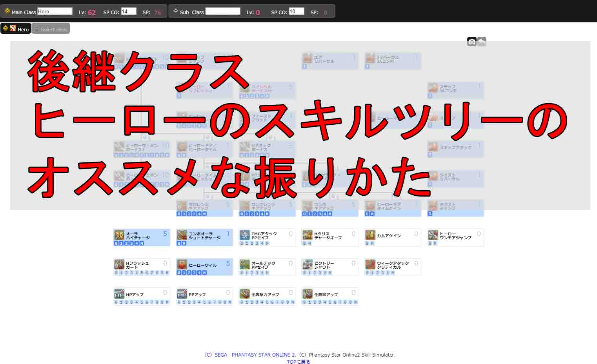Click the camera screenshot icon

(471, 42)
